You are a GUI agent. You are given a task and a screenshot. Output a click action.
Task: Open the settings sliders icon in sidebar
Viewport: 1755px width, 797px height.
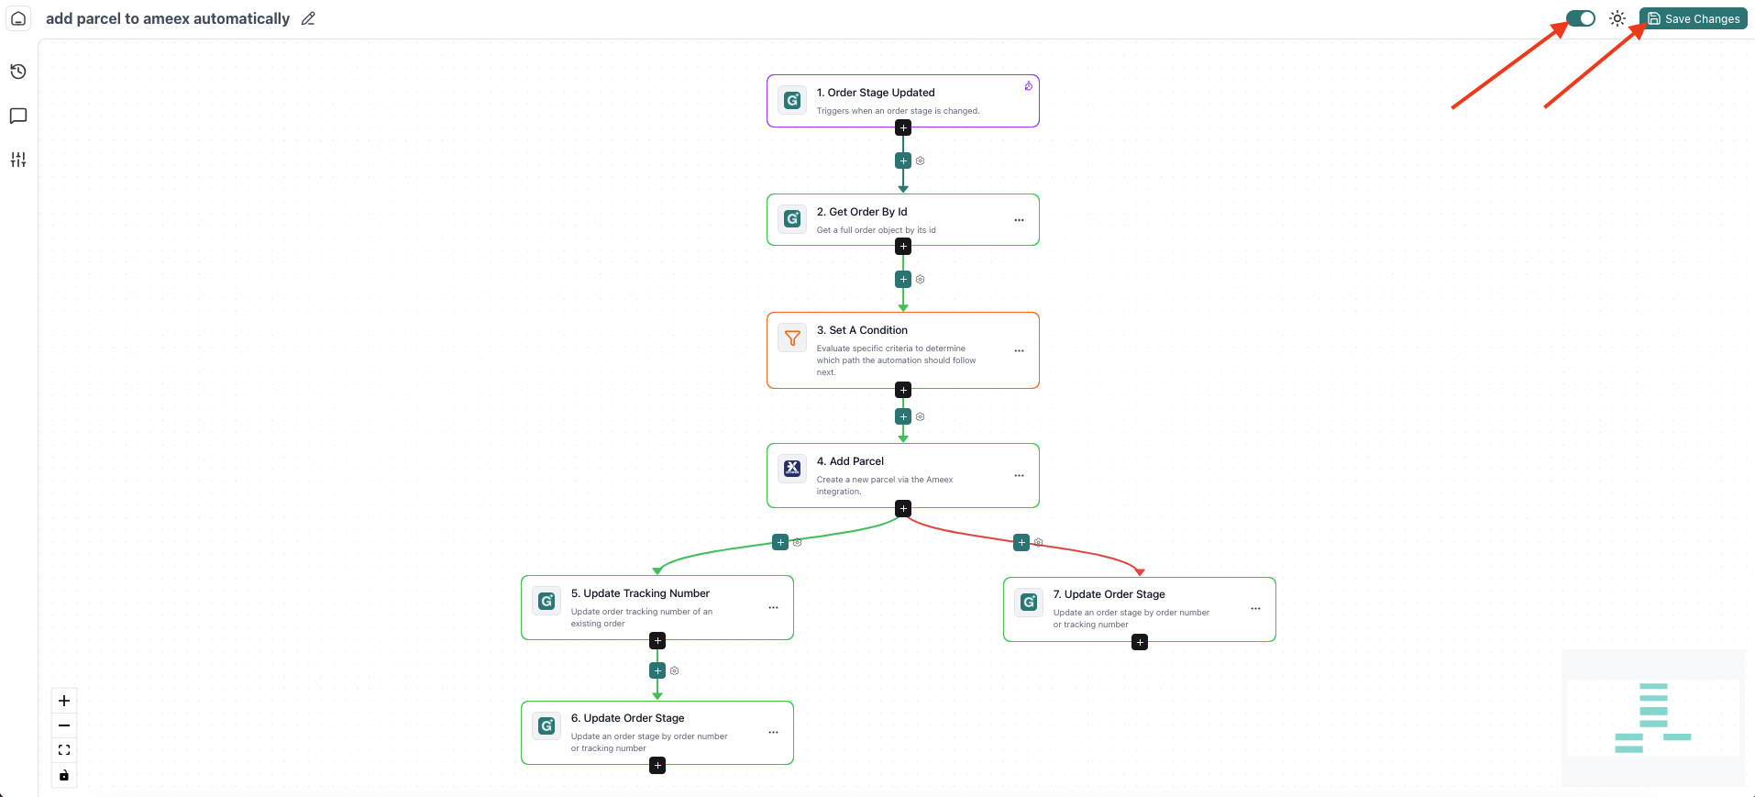click(x=18, y=160)
